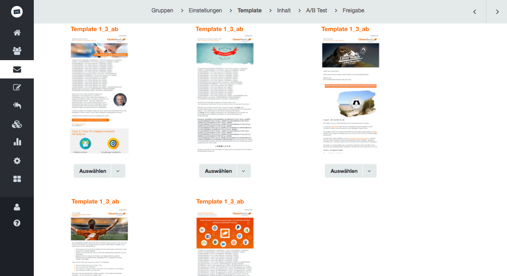This screenshot has width=507, height=276.
Task: Go to the home dashboard icon
Action: (17, 33)
